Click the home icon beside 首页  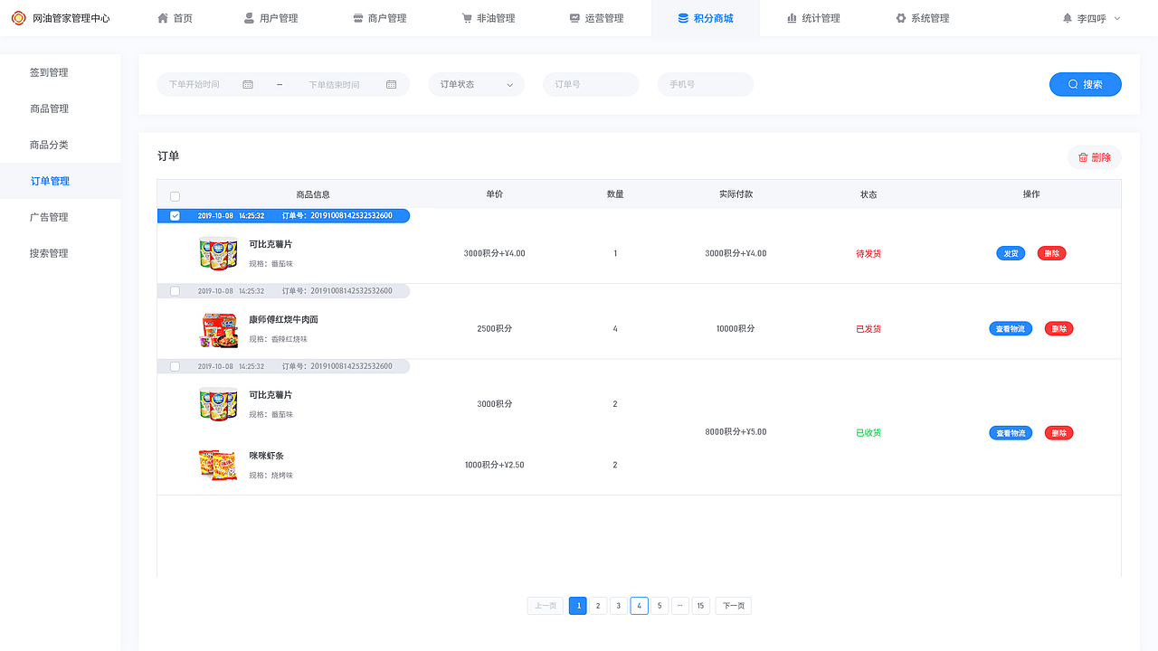tap(163, 18)
